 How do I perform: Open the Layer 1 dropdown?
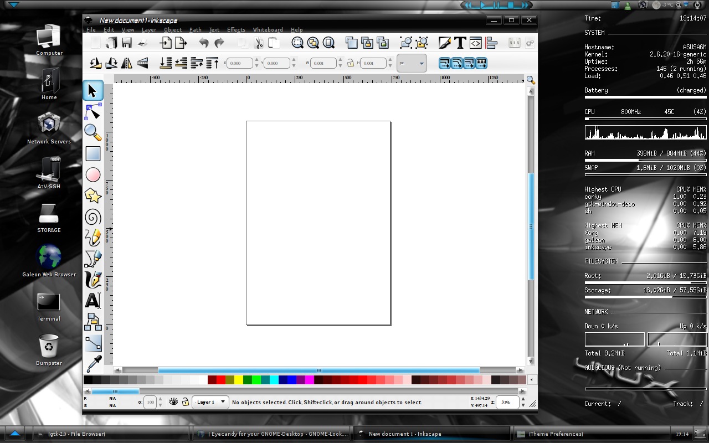(x=210, y=402)
